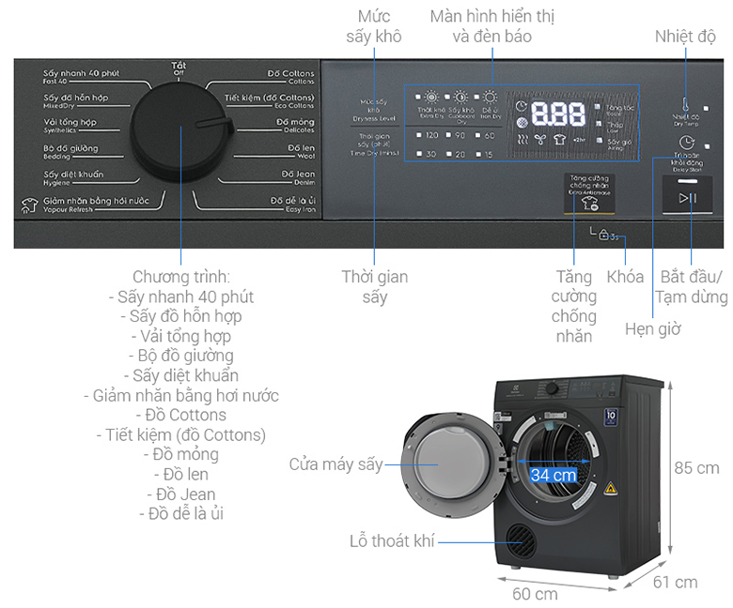733x608 pixels.
Task: Select the 30 minute time dry option
Action: [x=429, y=153]
